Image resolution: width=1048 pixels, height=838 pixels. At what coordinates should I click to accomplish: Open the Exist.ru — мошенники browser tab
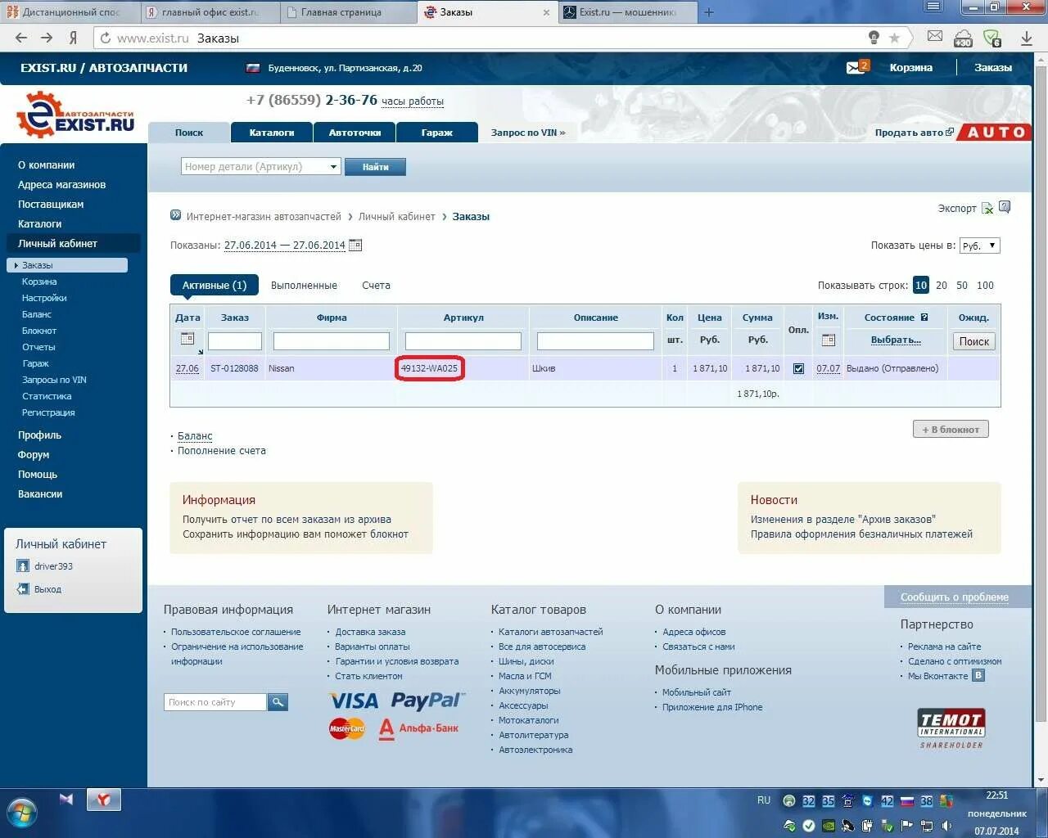tap(628, 12)
